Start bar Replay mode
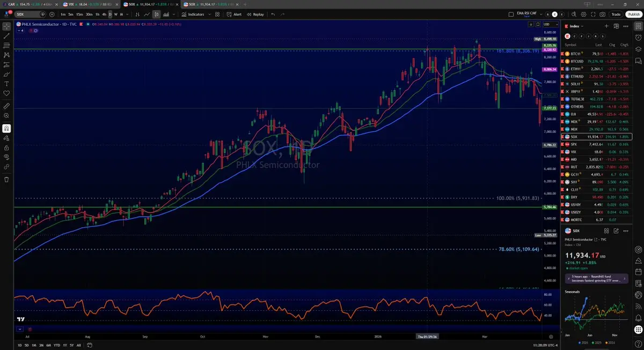Screen dimensions: 644x350 pos(255,14)
